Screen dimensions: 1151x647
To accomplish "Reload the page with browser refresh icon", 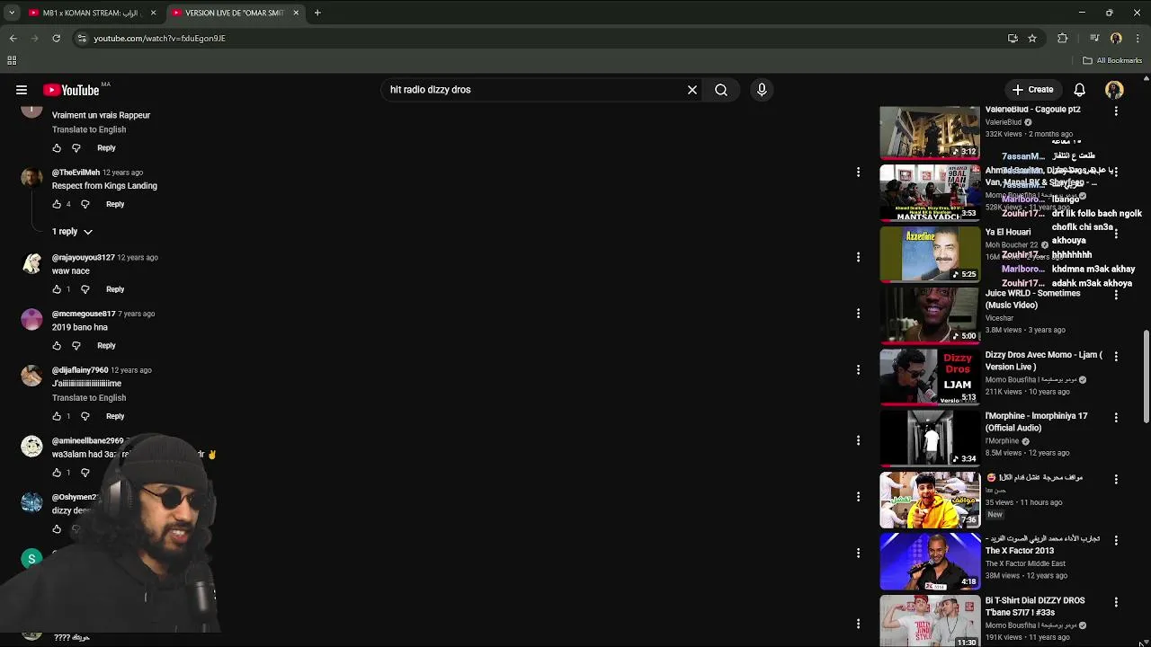I will coord(56,39).
